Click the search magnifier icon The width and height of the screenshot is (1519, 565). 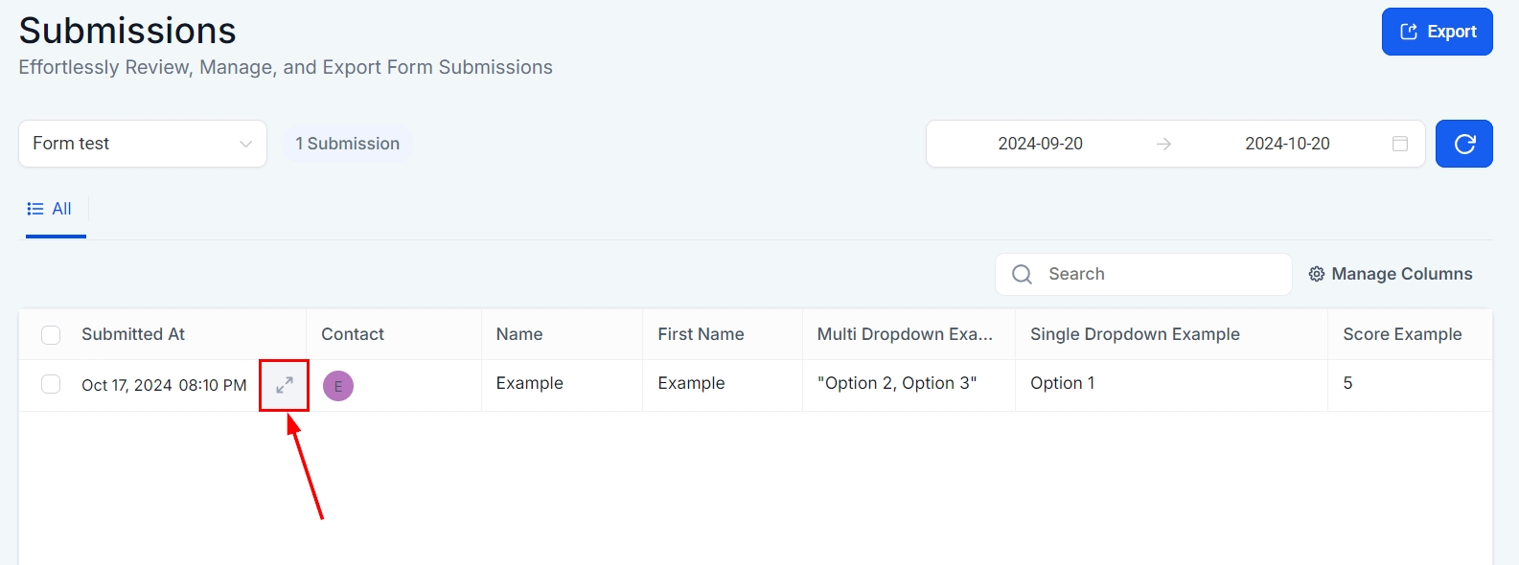click(x=1023, y=275)
